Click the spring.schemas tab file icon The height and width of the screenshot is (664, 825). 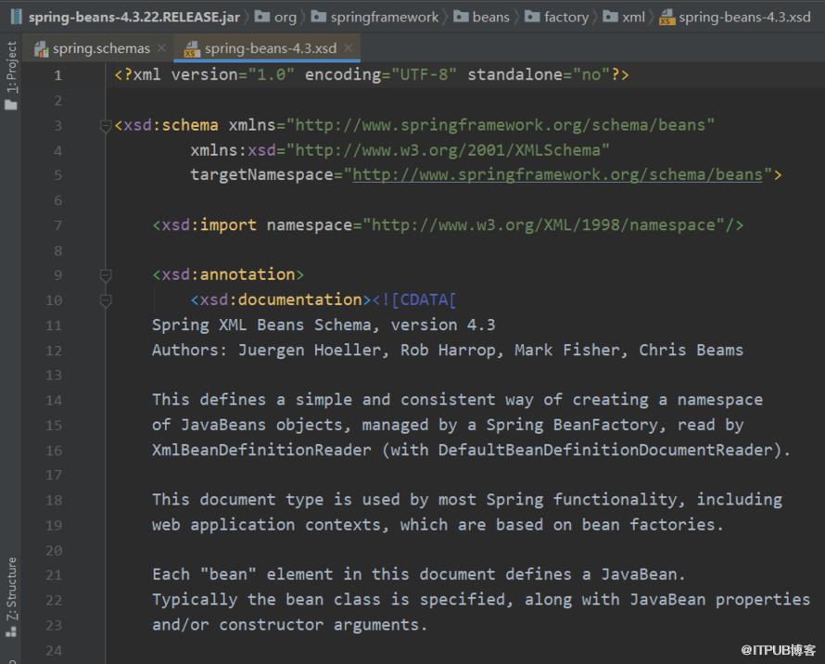coord(41,49)
